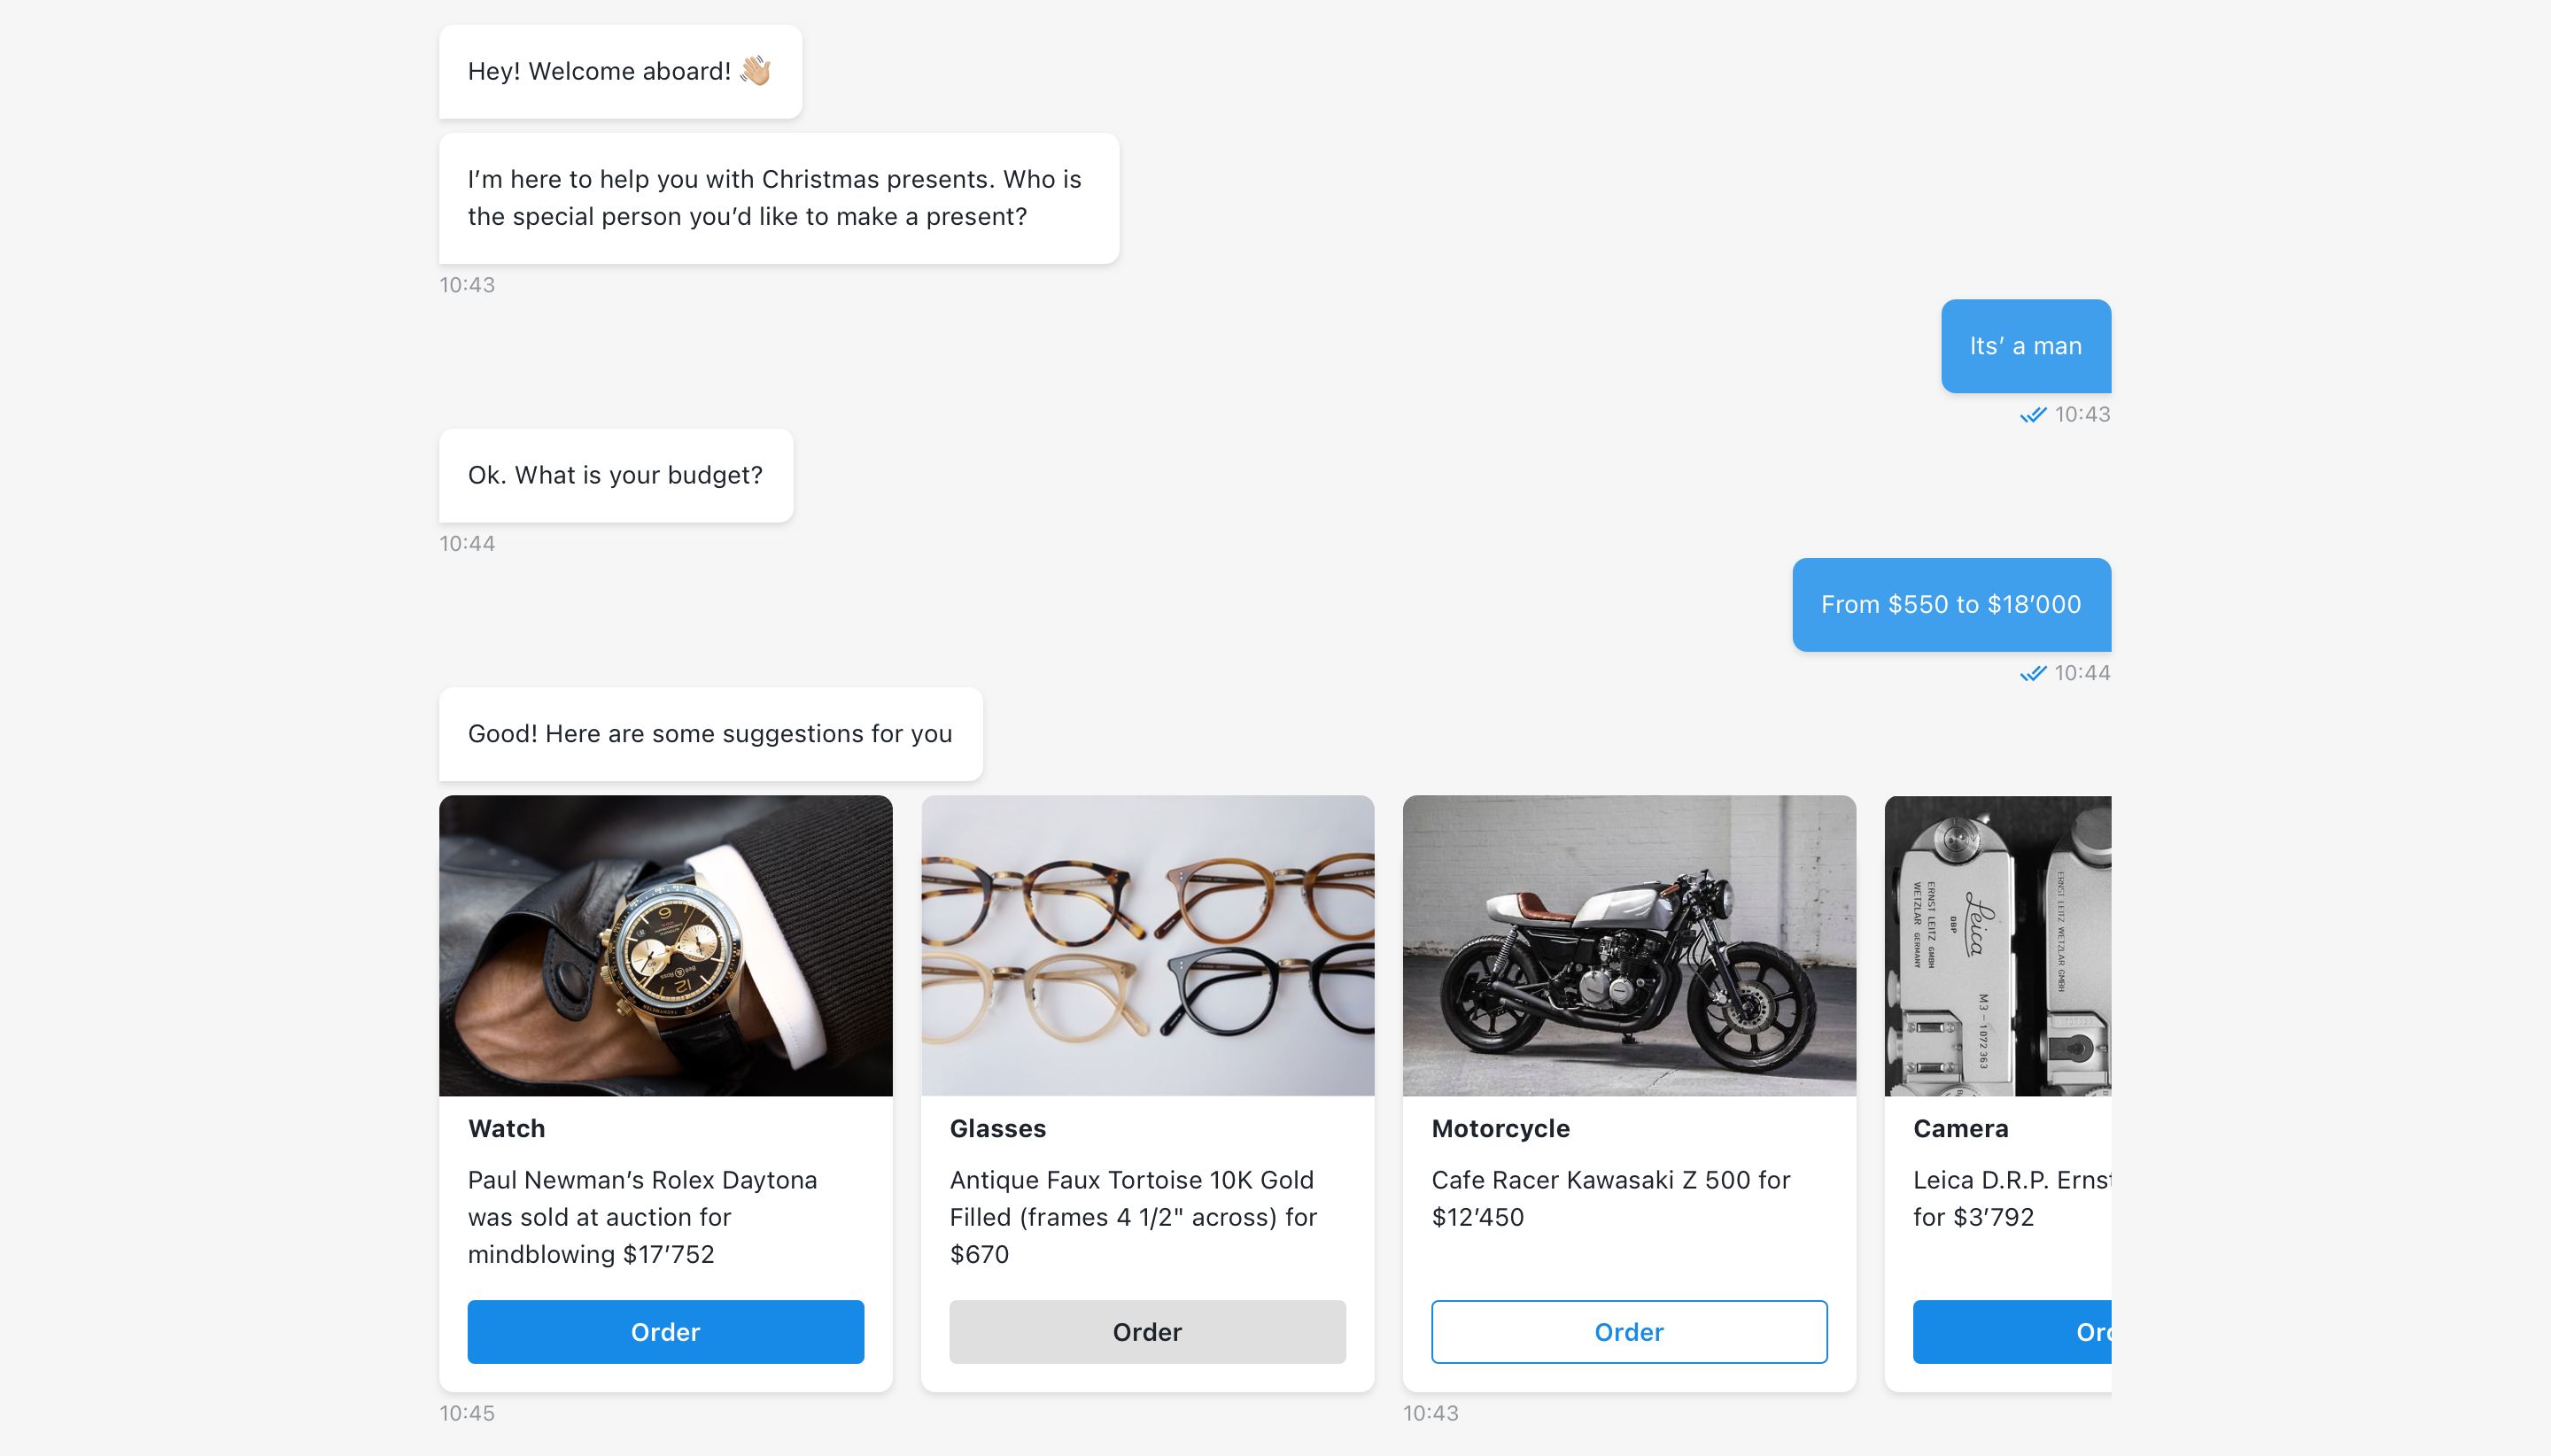Order the Cafe Racer motorcycle
The image size is (2551, 1456).
pyautogui.click(x=1629, y=1331)
